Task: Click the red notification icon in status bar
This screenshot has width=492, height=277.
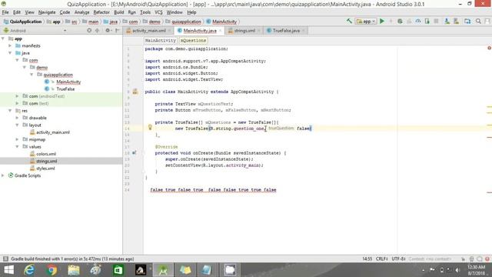Action: [x=487, y=259]
